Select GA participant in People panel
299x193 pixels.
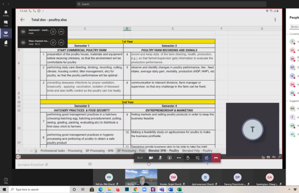coord(294,50)
